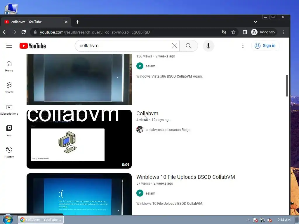
Task: Open the YouTube hamburger guide menu
Action: (9, 46)
